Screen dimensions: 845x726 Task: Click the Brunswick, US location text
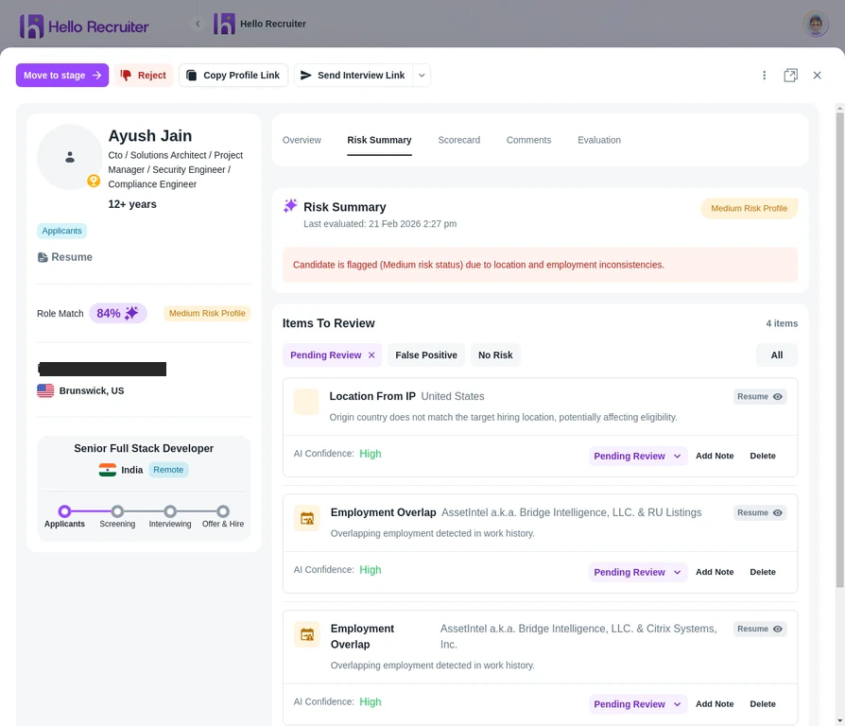pyautogui.click(x=92, y=390)
